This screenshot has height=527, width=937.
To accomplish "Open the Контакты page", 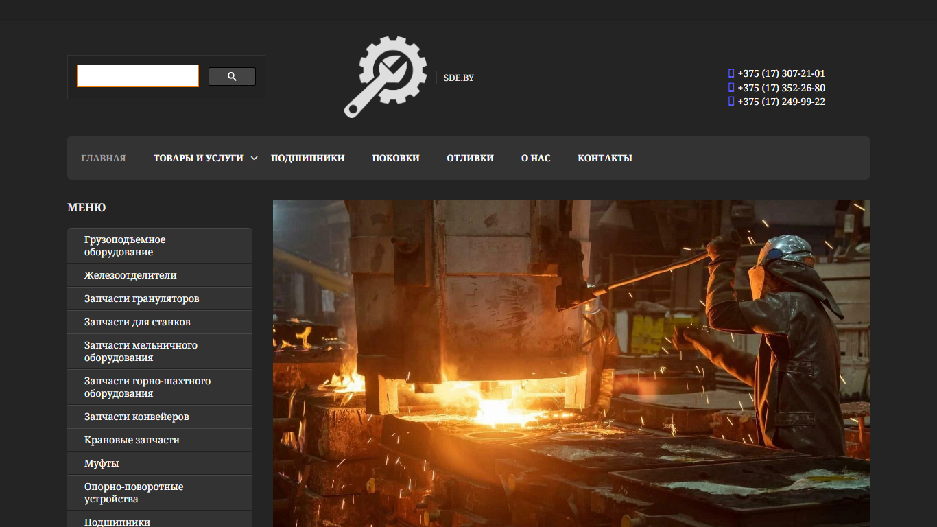I will point(605,158).
